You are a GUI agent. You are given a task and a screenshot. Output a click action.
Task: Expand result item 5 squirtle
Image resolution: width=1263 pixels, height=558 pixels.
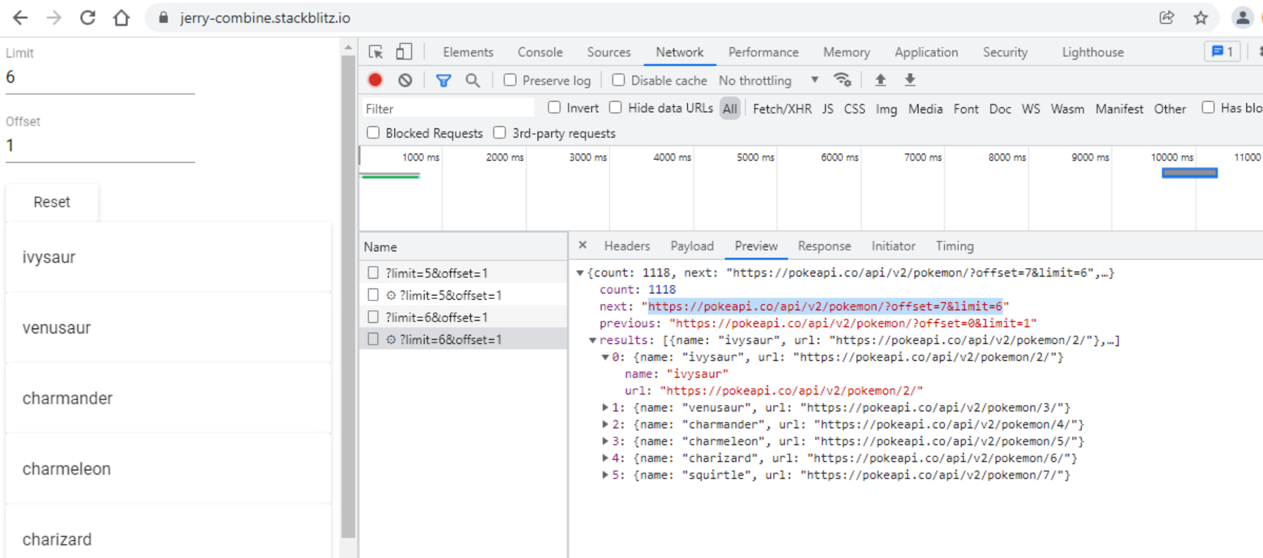tap(605, 475)
